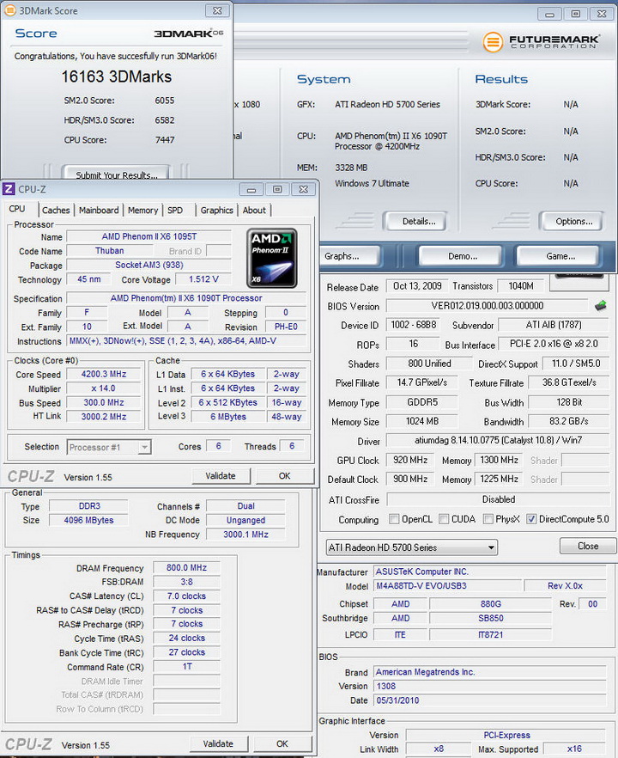Close the 3DMark06 main window
Image resolution: width=618 pixels, height=758 pixels.
point(602,14)
